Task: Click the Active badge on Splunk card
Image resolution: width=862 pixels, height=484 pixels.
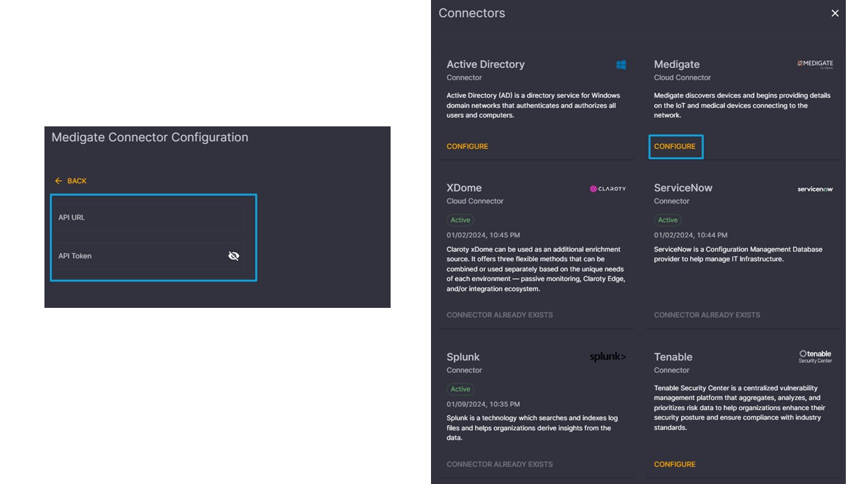Action: point(461,389)
